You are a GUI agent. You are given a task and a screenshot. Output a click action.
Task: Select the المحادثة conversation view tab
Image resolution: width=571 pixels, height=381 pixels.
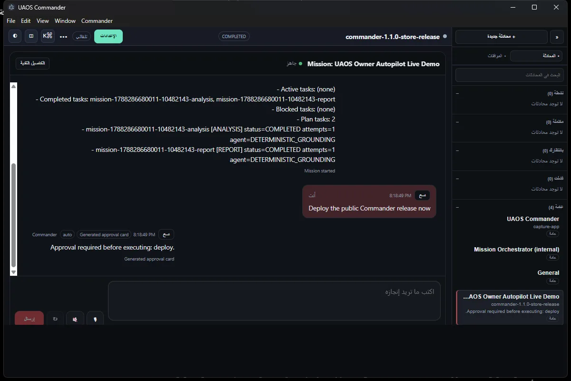[x=536, y=56]
